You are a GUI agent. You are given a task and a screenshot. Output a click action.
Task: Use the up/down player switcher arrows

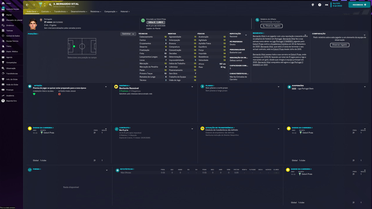tap(45, 5)
